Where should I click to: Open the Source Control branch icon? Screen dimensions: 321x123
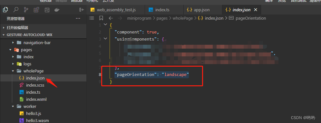coord(26,10)
